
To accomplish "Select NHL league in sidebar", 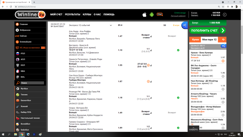I will [x=30, y=77].
